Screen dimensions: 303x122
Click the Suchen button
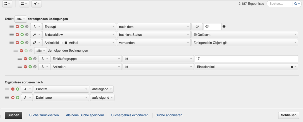(x=13, y=115)
